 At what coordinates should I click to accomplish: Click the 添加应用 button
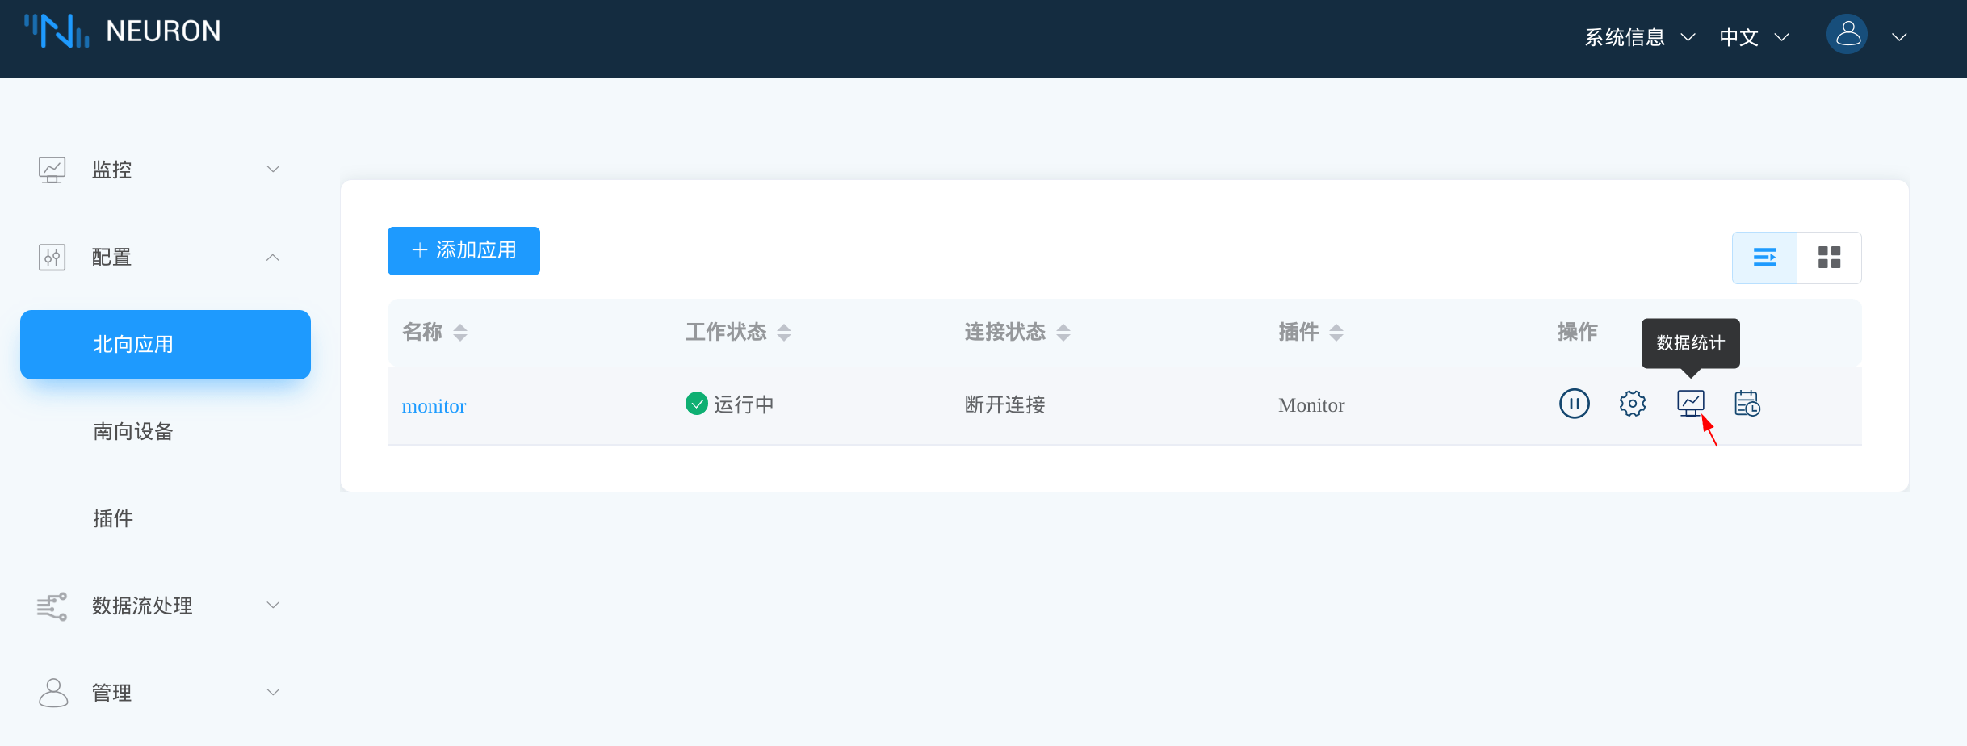(463, 250)
